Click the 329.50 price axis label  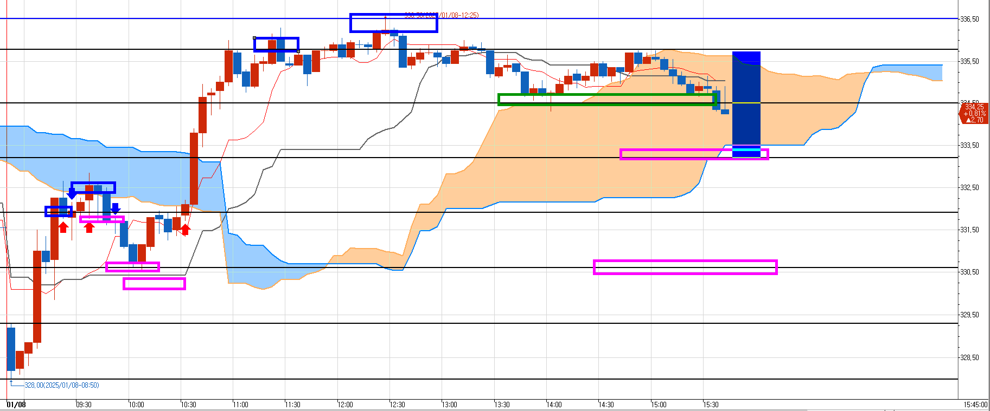point(970,315)
